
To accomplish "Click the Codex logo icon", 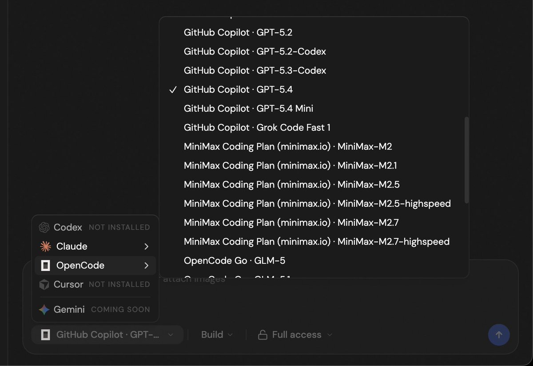I will click(44, 227).
